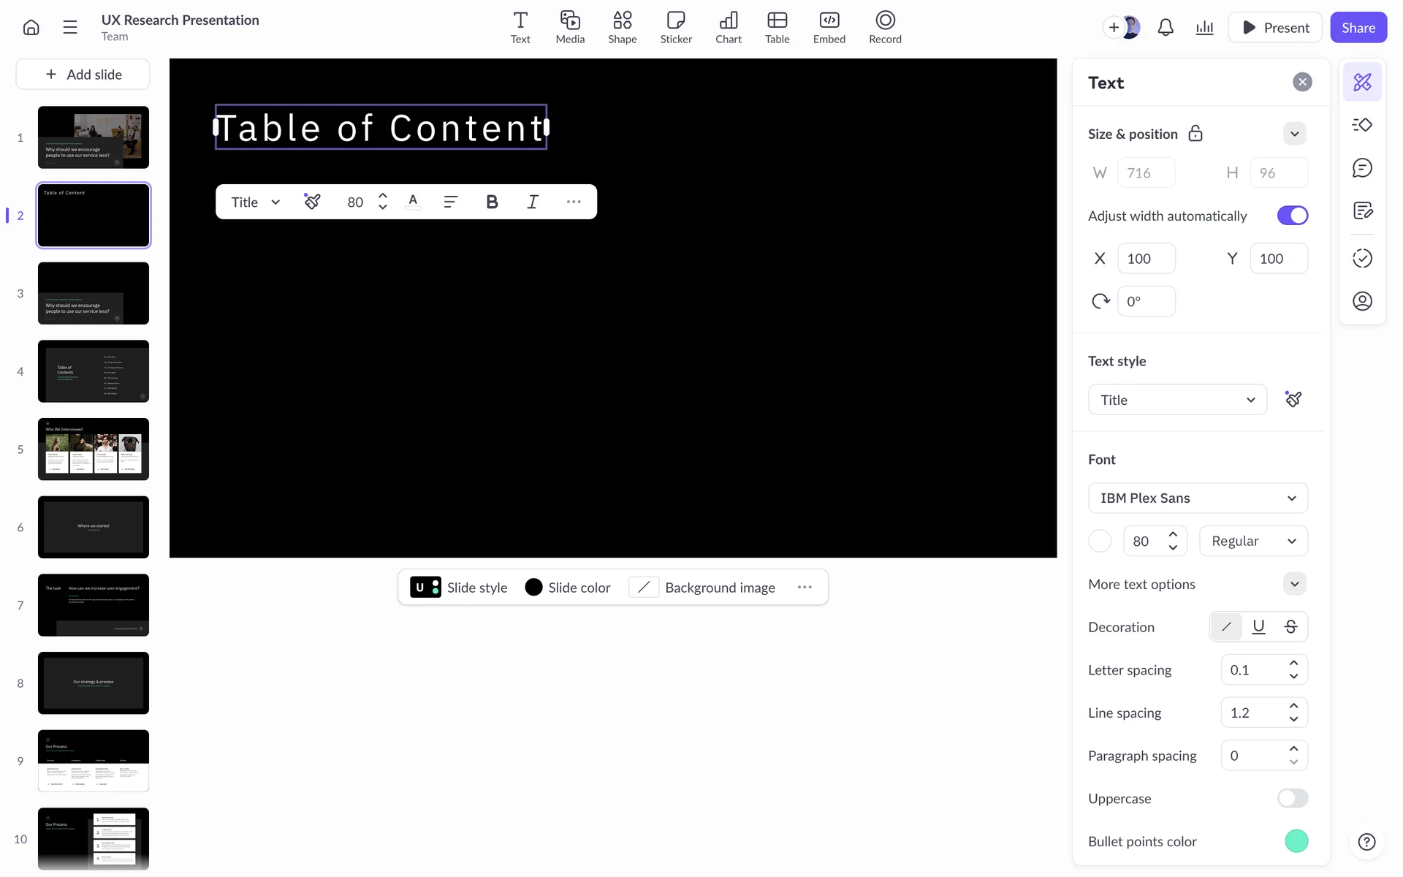Click the Add slide button
This screenshot has width=1403, height=877.
tap(83, 75)
